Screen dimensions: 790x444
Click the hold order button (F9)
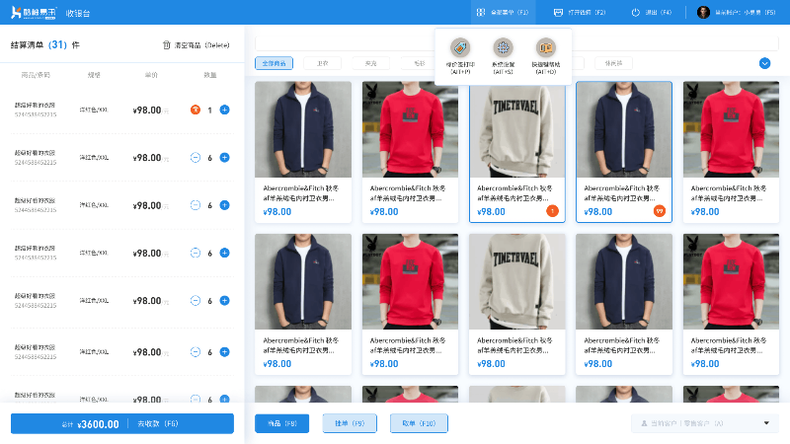[350, 423]
